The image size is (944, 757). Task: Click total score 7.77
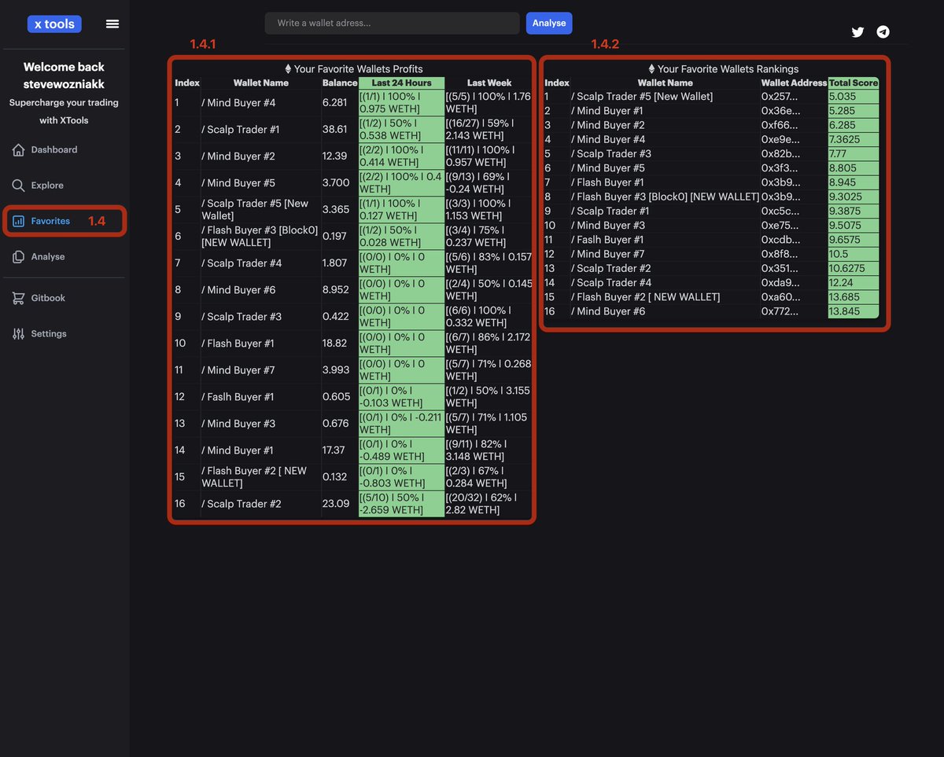coord(854,154)
